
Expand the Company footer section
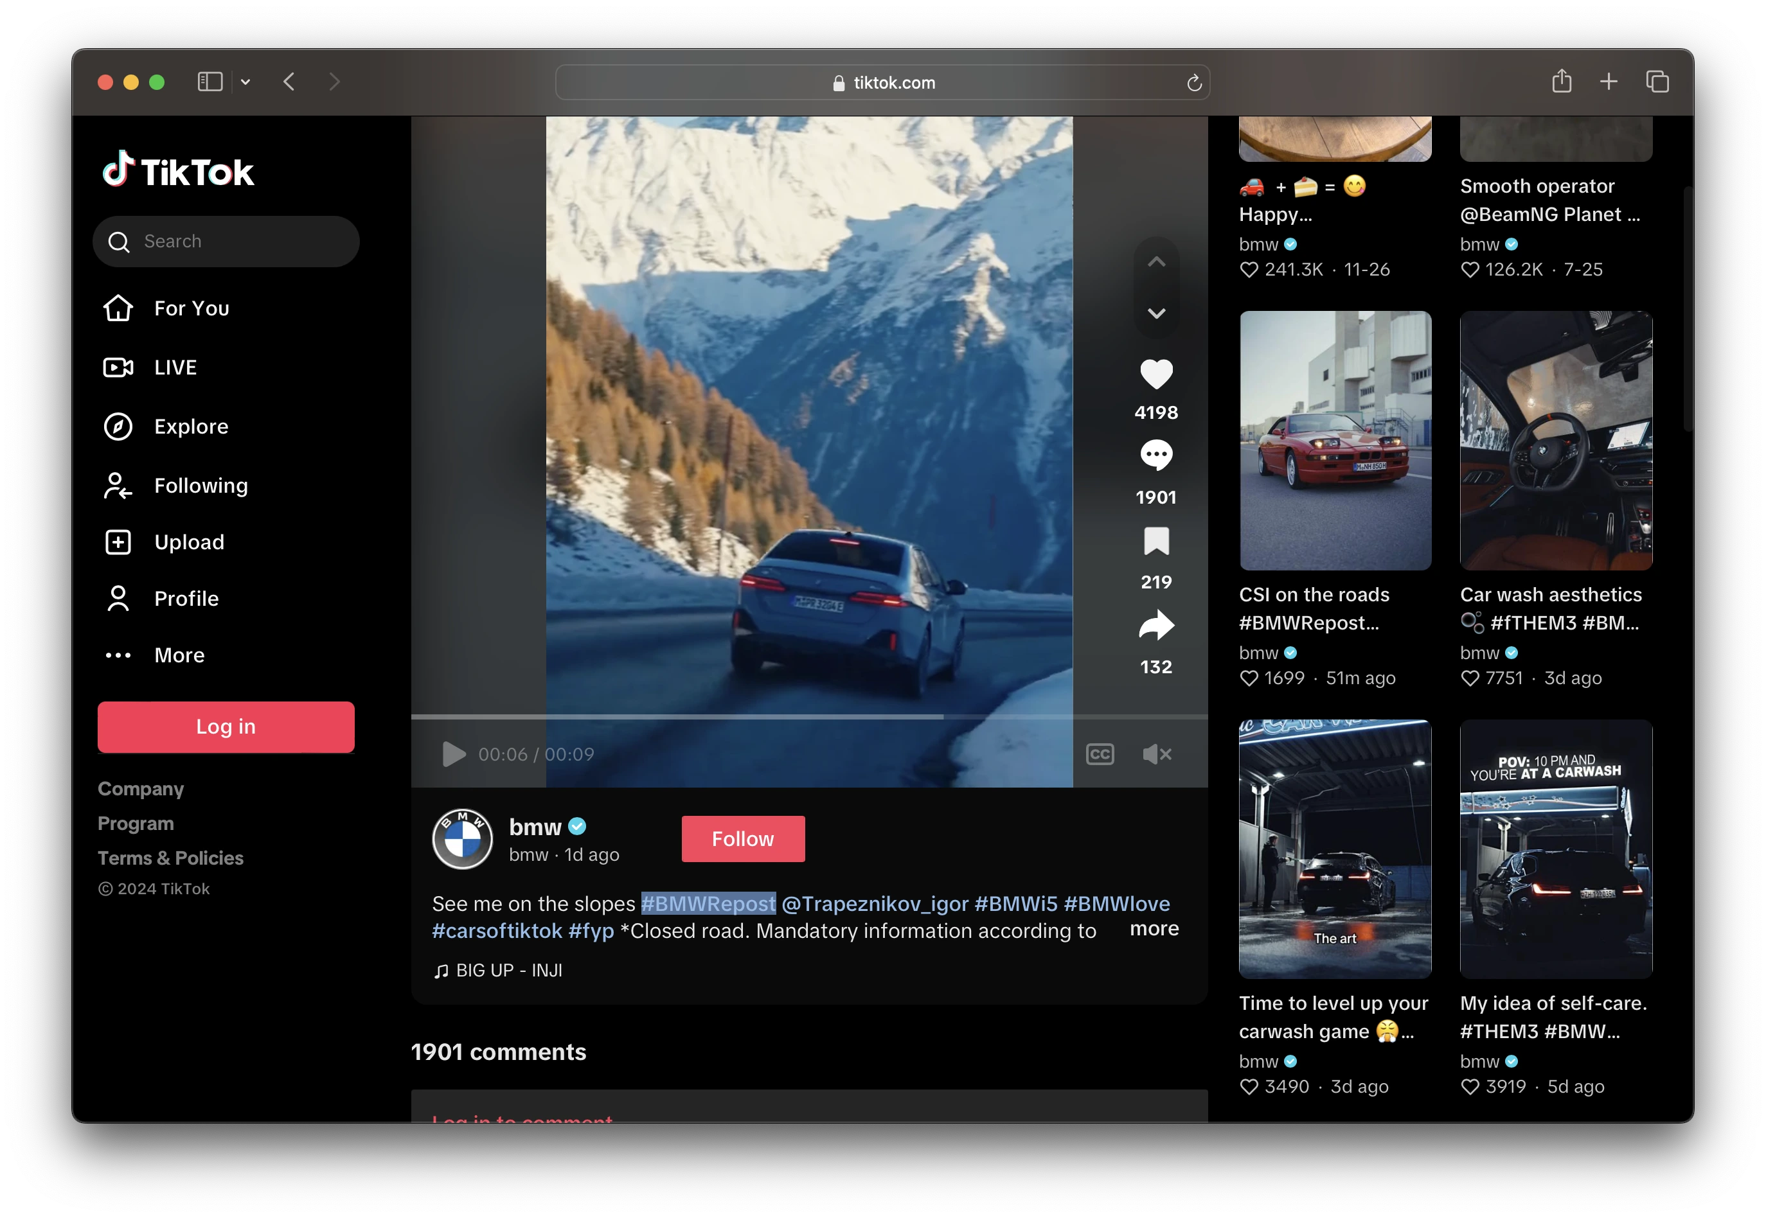tap(141, 788)
